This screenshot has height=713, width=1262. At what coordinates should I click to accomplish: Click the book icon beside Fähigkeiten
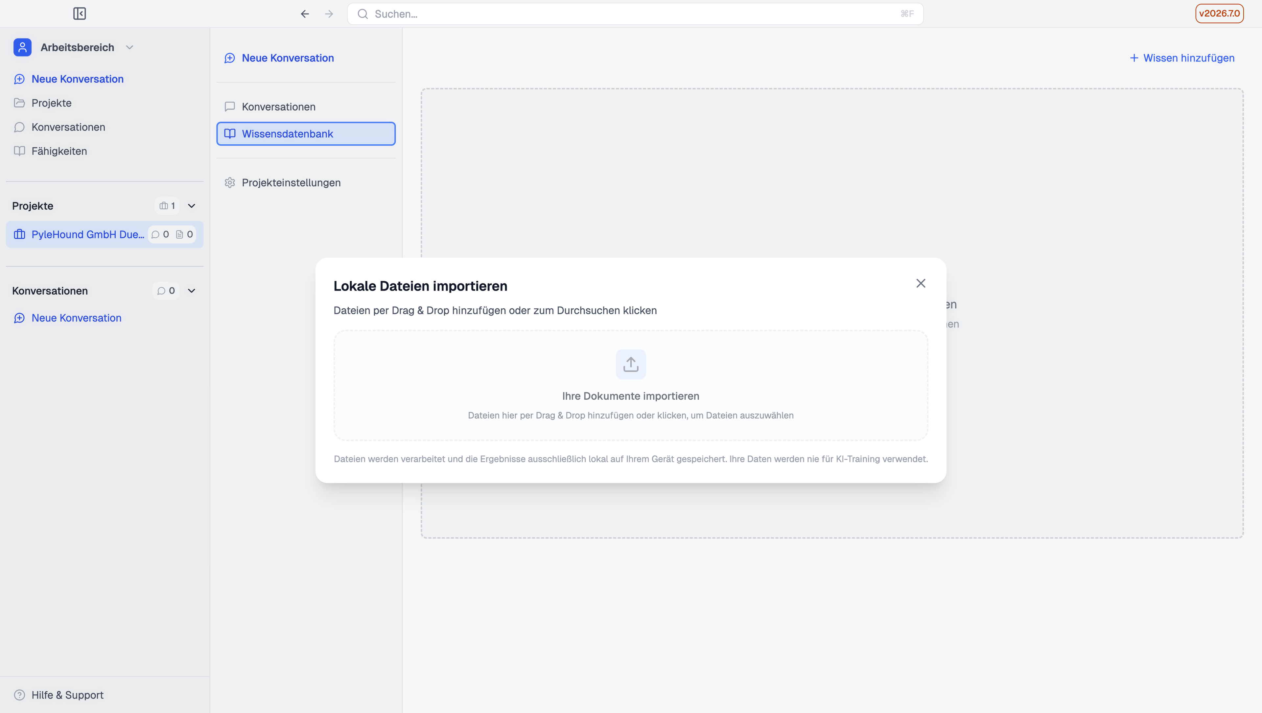(x=20, y=151)
